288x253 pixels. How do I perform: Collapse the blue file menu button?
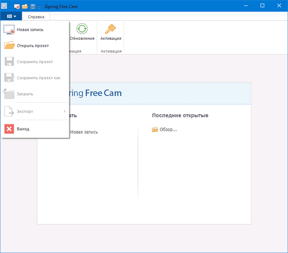pos(11,16)
